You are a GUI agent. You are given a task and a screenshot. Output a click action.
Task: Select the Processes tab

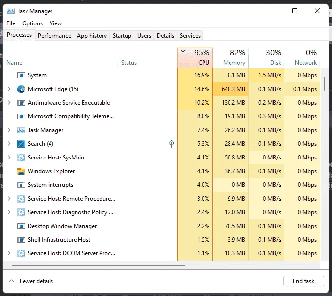click(x=19, y=35)
